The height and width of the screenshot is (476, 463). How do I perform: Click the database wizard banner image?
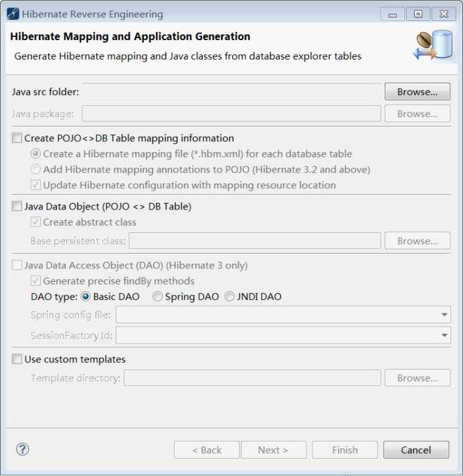coord(433,45)
